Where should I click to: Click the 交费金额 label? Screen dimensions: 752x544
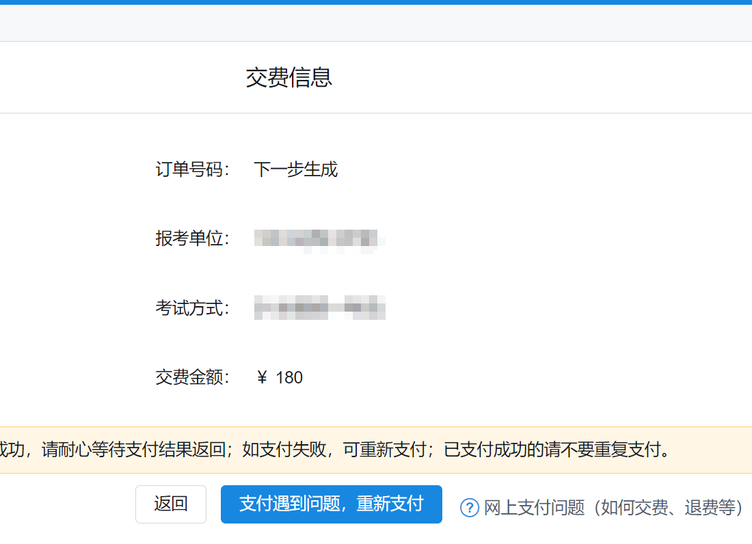(192, 377)
